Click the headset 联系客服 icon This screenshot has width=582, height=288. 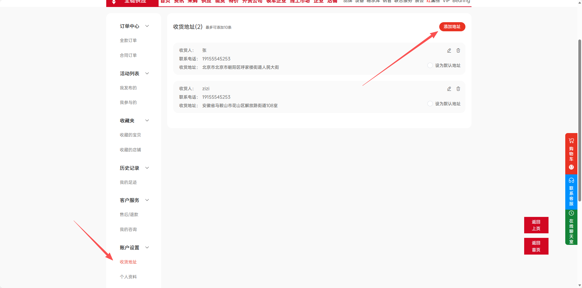[x=571, y=180]
